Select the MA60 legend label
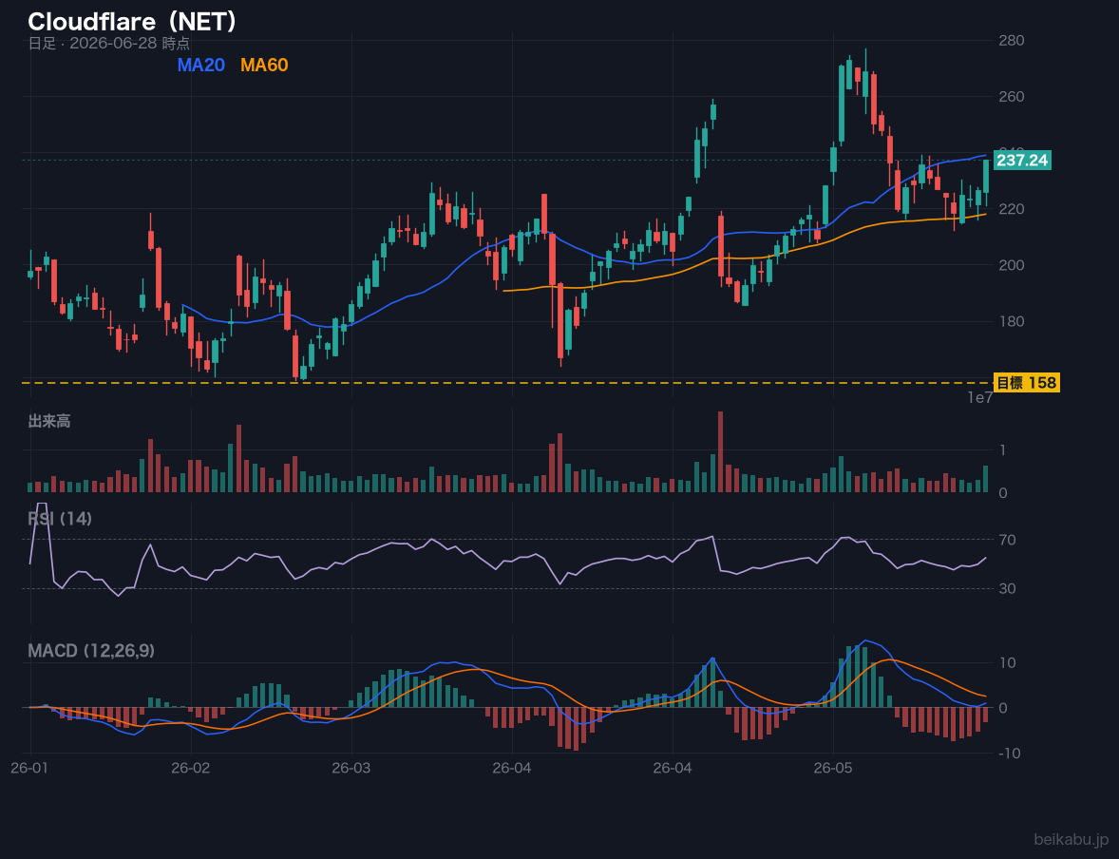 click(264, 65)
